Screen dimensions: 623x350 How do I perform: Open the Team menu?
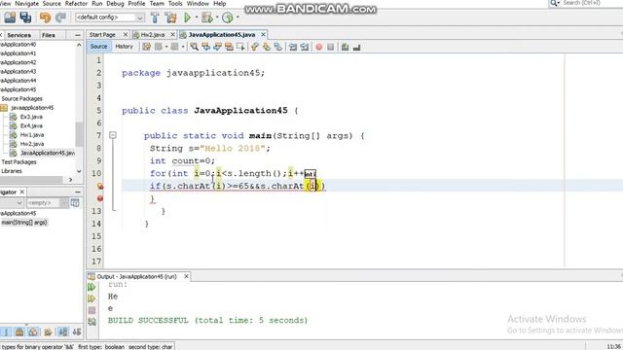point(157,4)
